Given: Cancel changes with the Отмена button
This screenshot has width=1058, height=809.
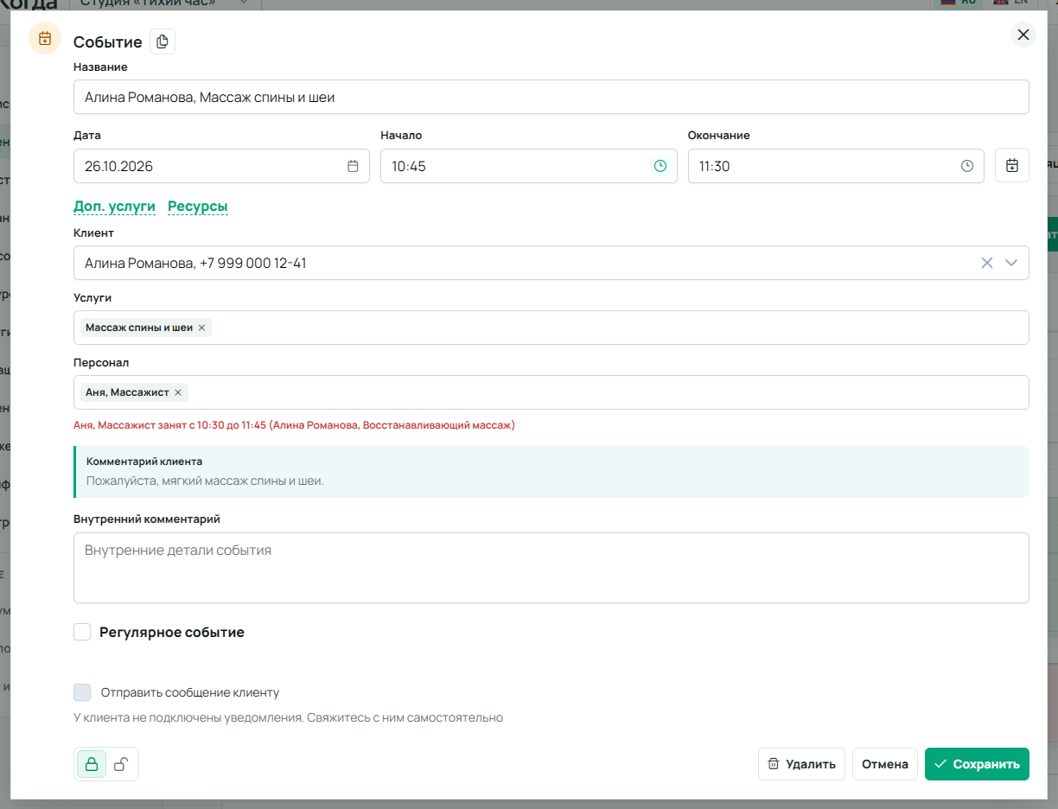Looking at the screenshot, I should tap(885, 764).
